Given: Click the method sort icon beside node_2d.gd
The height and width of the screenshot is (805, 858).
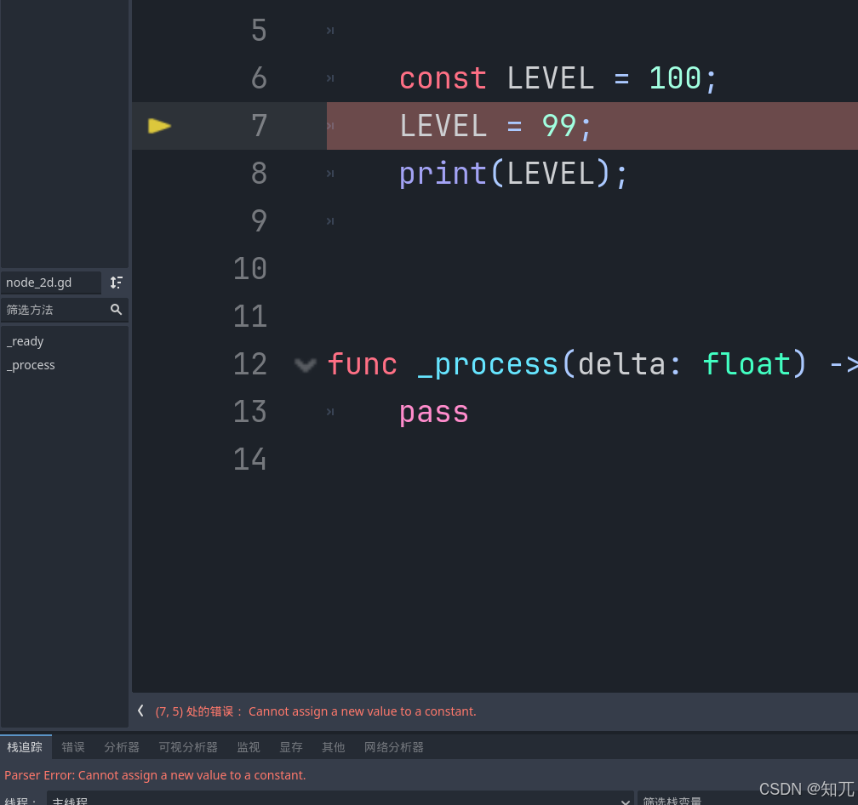Looking at the screenshot, I should (117, 283).
